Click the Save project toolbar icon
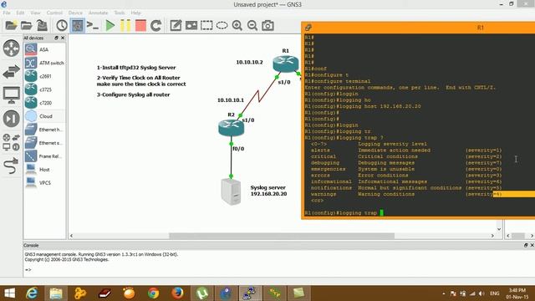 [42, 26]
